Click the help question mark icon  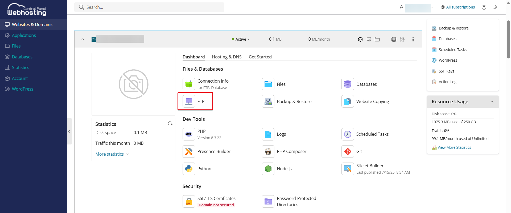[x=484, y=7]
